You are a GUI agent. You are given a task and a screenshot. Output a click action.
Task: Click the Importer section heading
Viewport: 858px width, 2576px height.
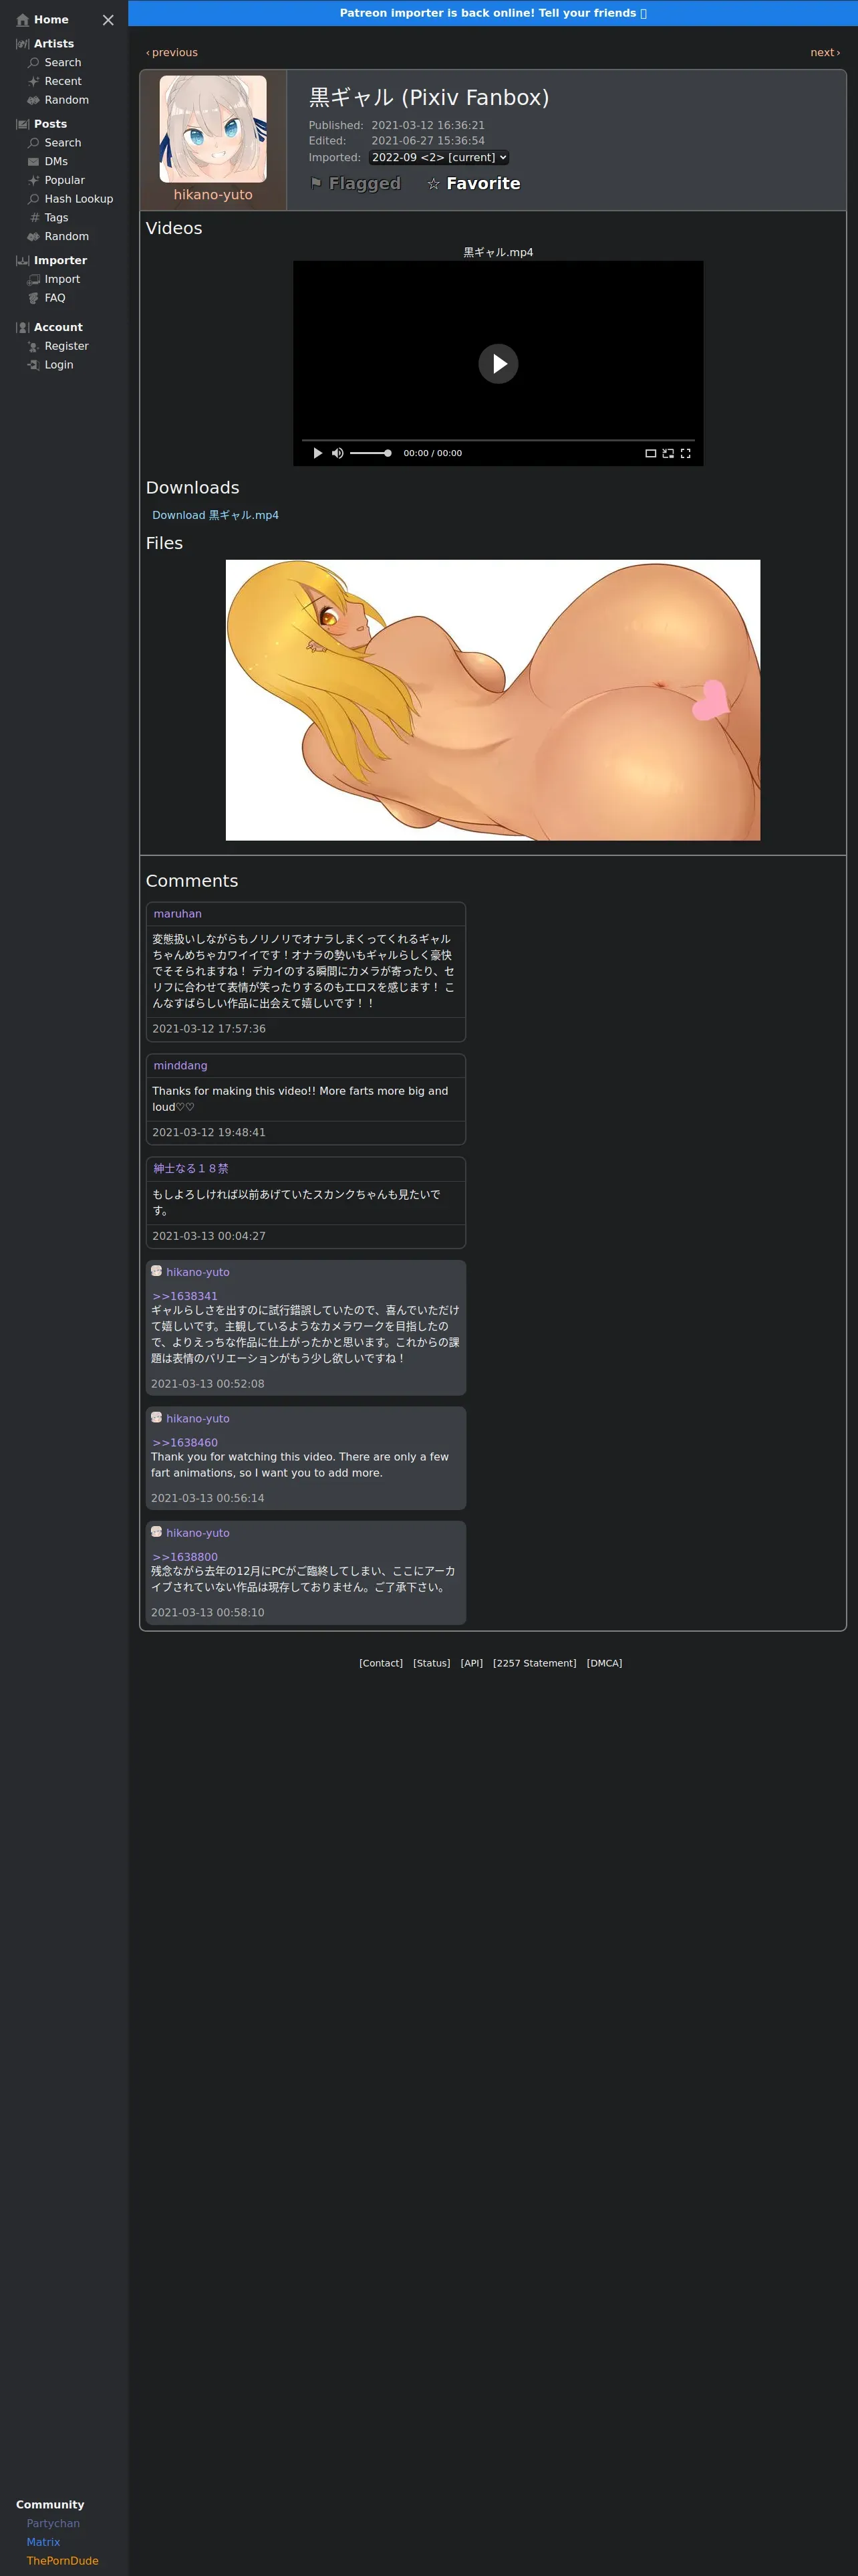(x=52, y=261)
